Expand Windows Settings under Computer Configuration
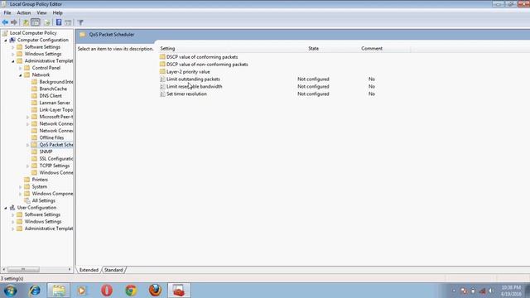Image resolution: width=530 pixels, height=298 pixels. click(13, 54)
